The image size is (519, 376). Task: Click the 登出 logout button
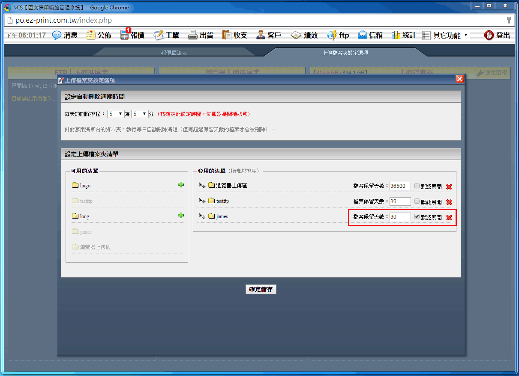[x=498, y=36]
